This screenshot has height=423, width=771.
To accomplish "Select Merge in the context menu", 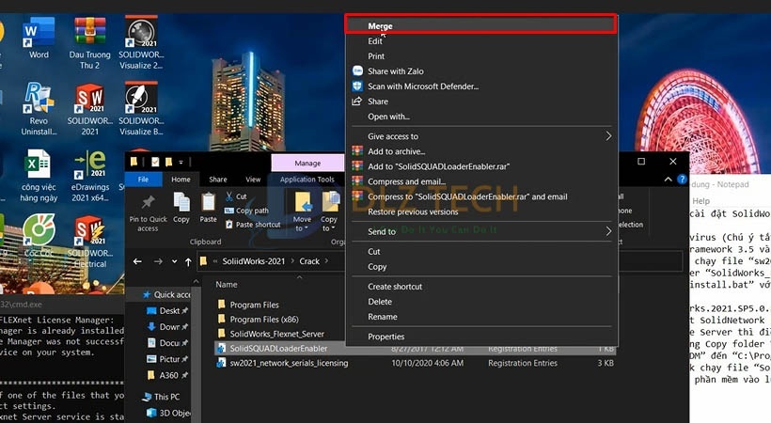I will click(x=480, y=25).
